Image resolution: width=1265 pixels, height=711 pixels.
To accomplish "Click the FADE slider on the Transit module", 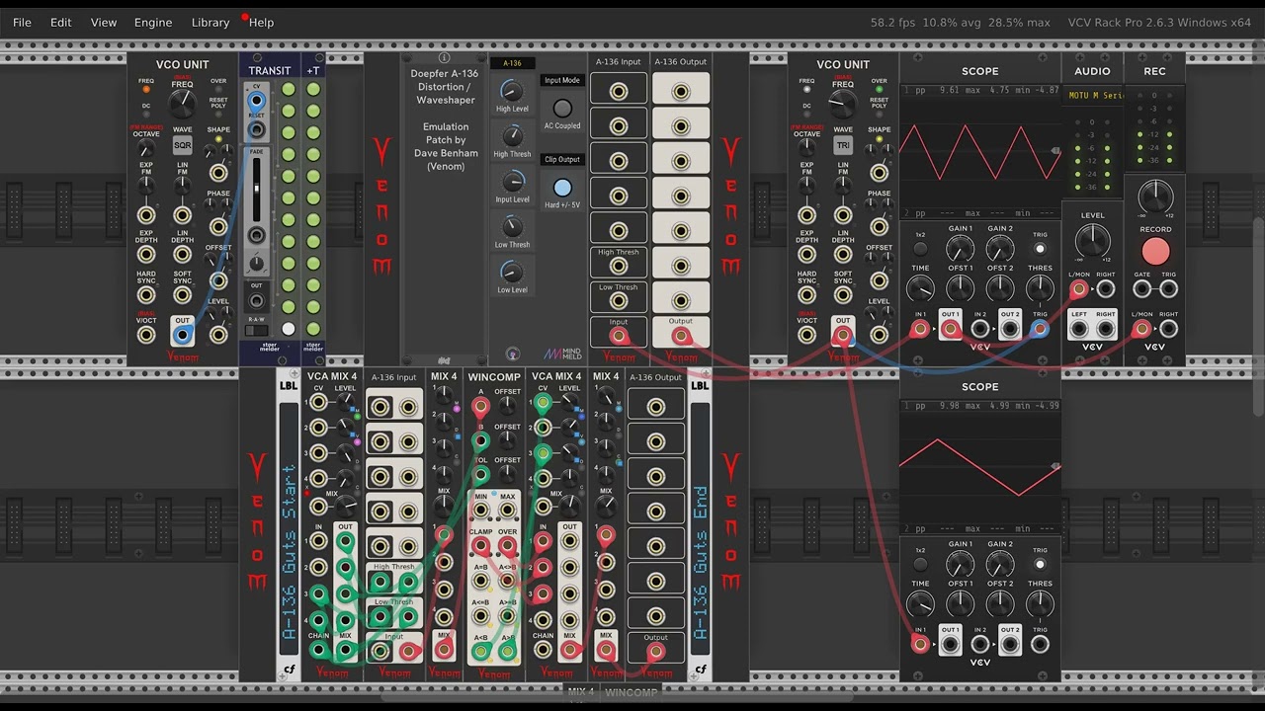I will (256, 188).
